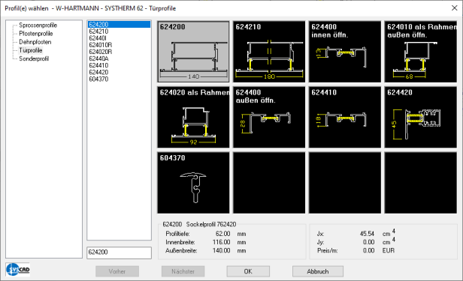This screenshot has width=463, height=281.
Task: Select 62440A in the profile list
Action: pyautogui.click(x=98, y=58)
